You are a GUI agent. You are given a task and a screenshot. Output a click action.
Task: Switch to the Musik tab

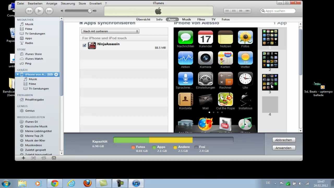187,20
